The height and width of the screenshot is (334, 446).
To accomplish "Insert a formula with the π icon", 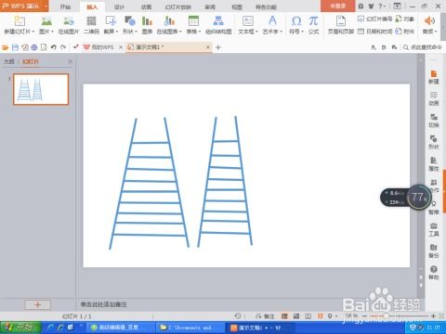I will pos(313,25).
